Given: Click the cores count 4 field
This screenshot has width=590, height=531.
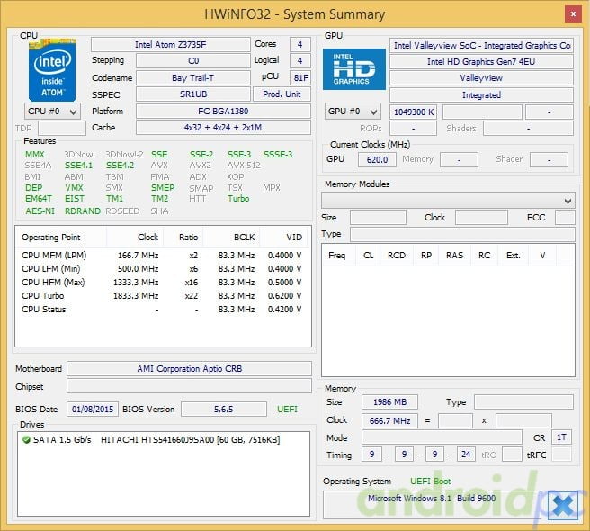Looking at the screenshot, I should tap(300, 44).
